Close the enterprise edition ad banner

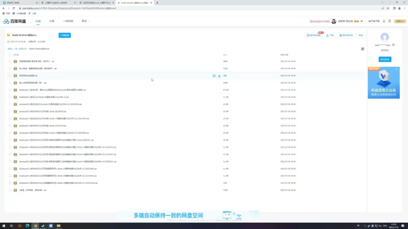point(397,69)
